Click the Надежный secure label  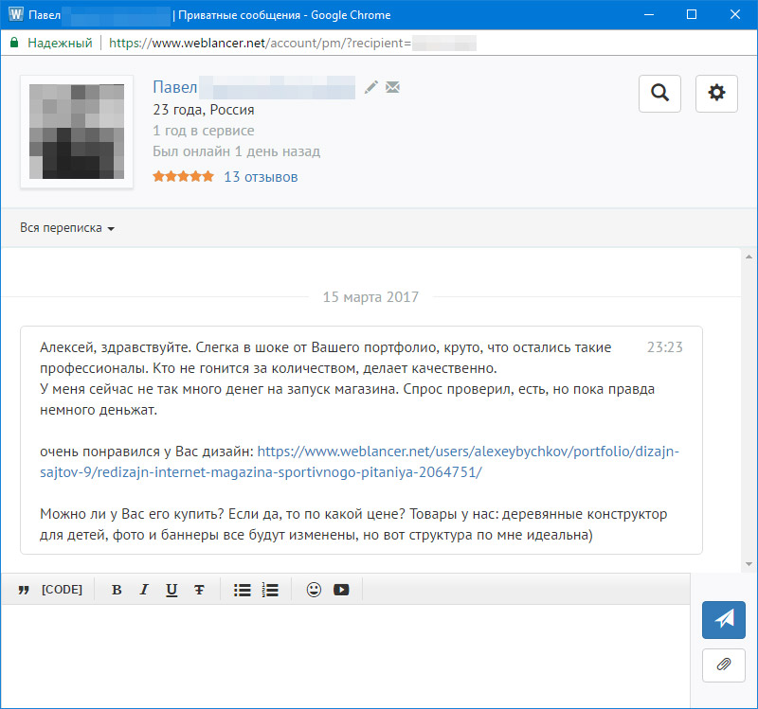(60, 43)
